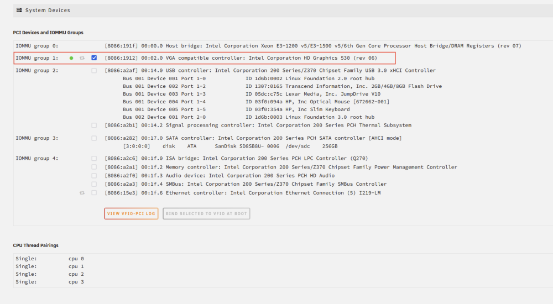This screenshot has width=553, height=304.
Task: Click PCI Devices and IOMMU Groups heading
Action: 48,33
